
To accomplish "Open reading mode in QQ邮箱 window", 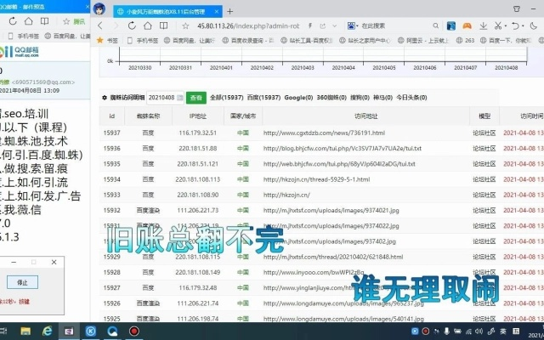I will pos(44,21).
